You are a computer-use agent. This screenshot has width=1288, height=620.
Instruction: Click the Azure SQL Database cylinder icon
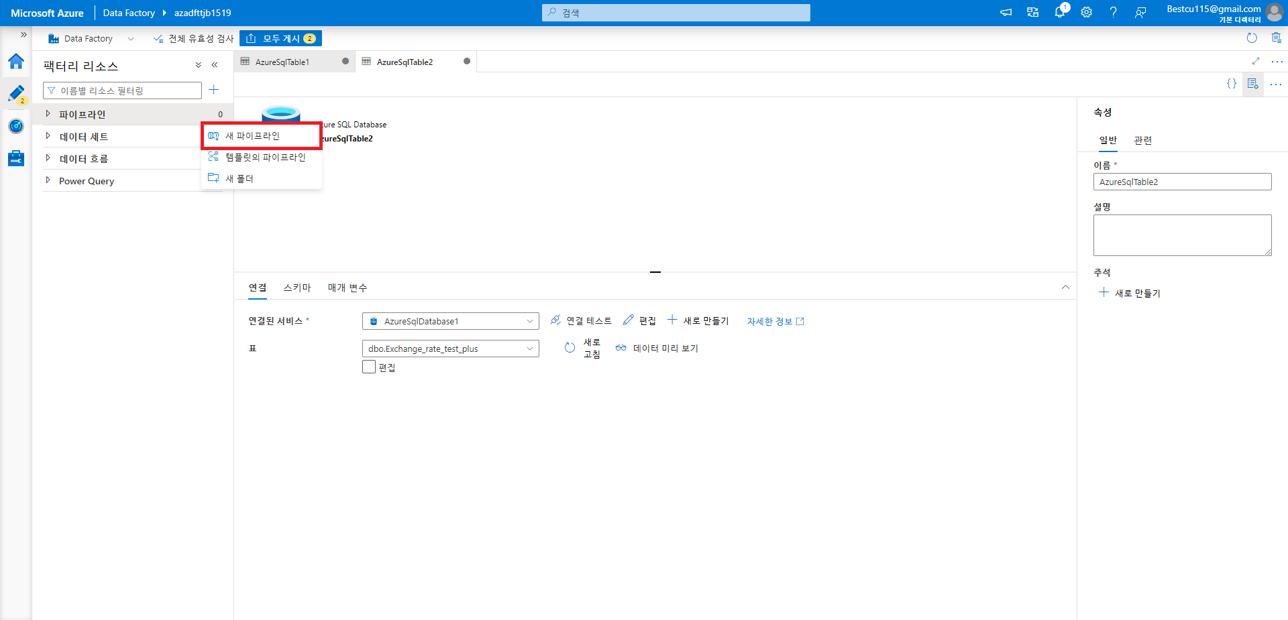pos(280,113)
